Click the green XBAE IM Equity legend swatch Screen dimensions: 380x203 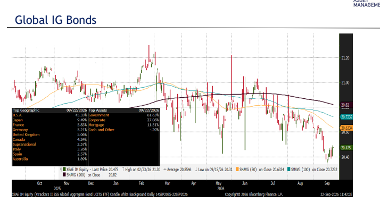point(64,170)
